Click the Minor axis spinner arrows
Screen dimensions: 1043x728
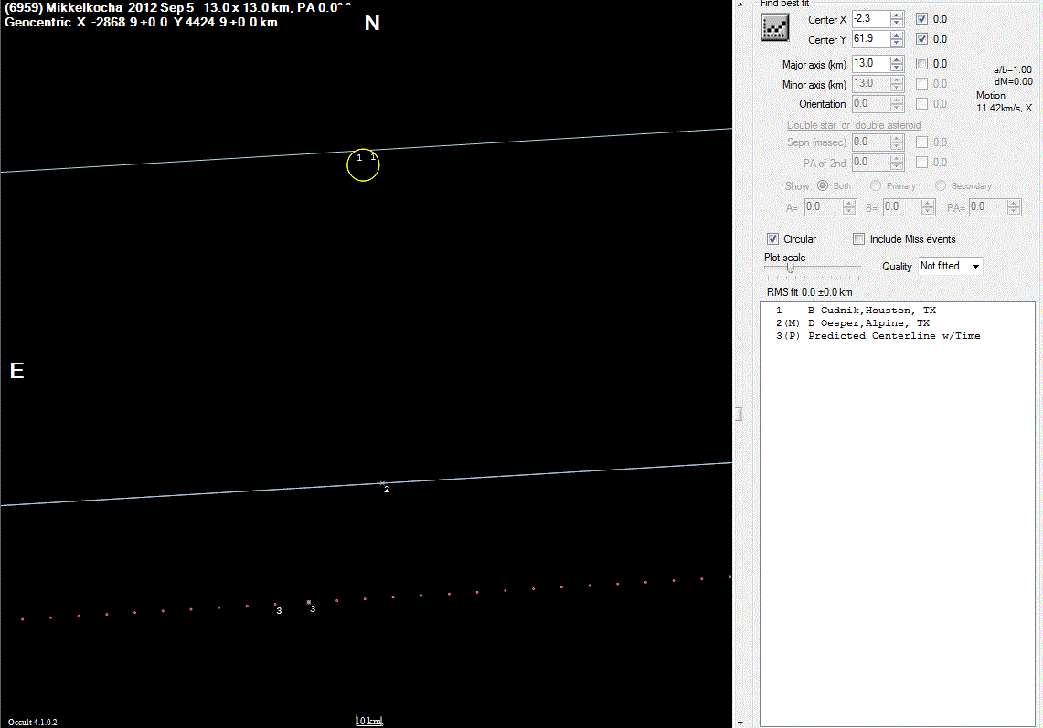point(897,84)
